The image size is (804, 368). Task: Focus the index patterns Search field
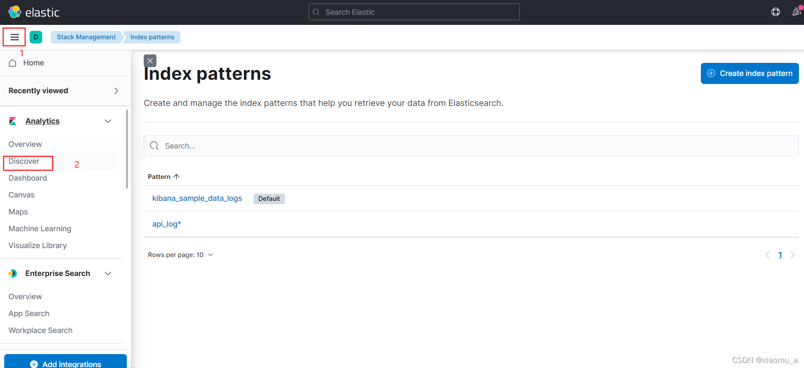click(x=471, y=146)
